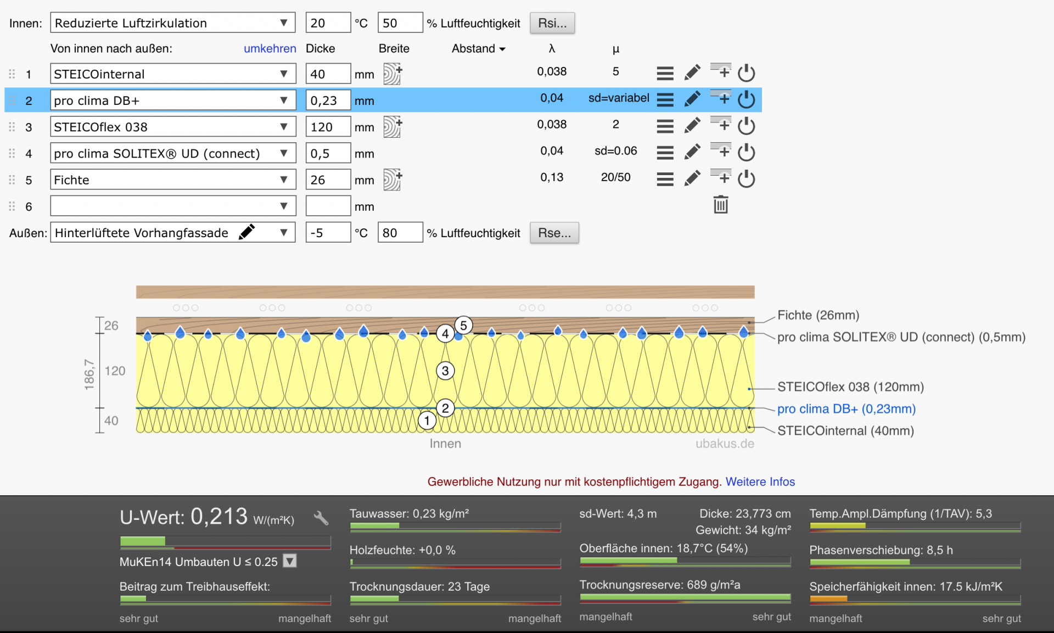Open STEICOflex 038 material dropdown
1054x633 pixels.
pyautogui.click(x=172, y=127)
